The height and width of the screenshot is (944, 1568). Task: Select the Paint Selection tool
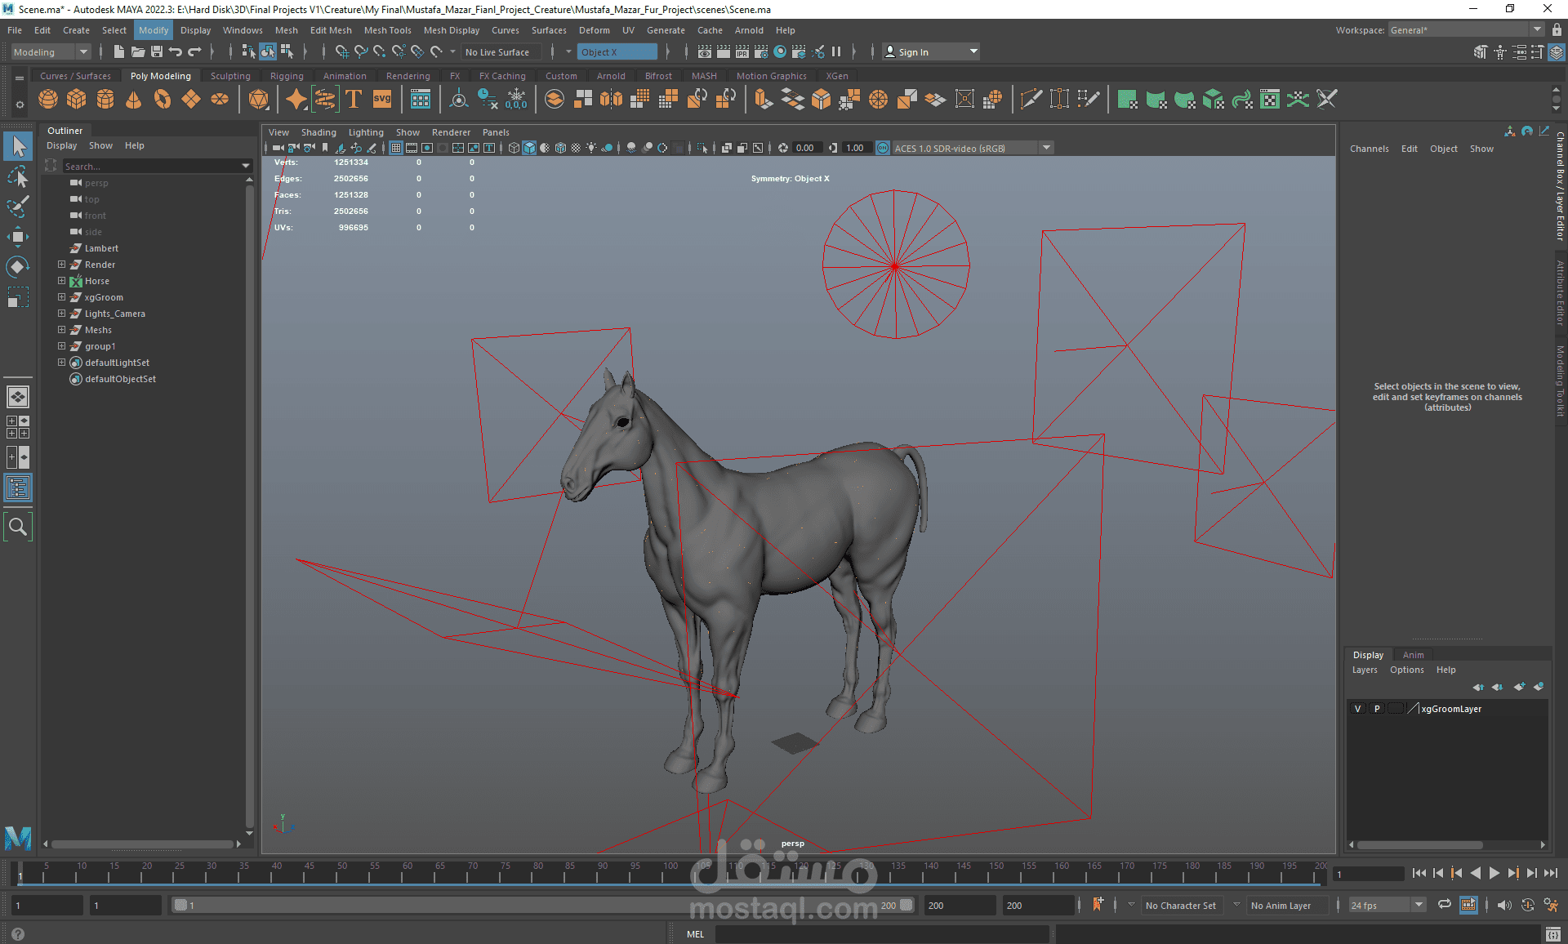pyautogui.click(x=18, y=207)
